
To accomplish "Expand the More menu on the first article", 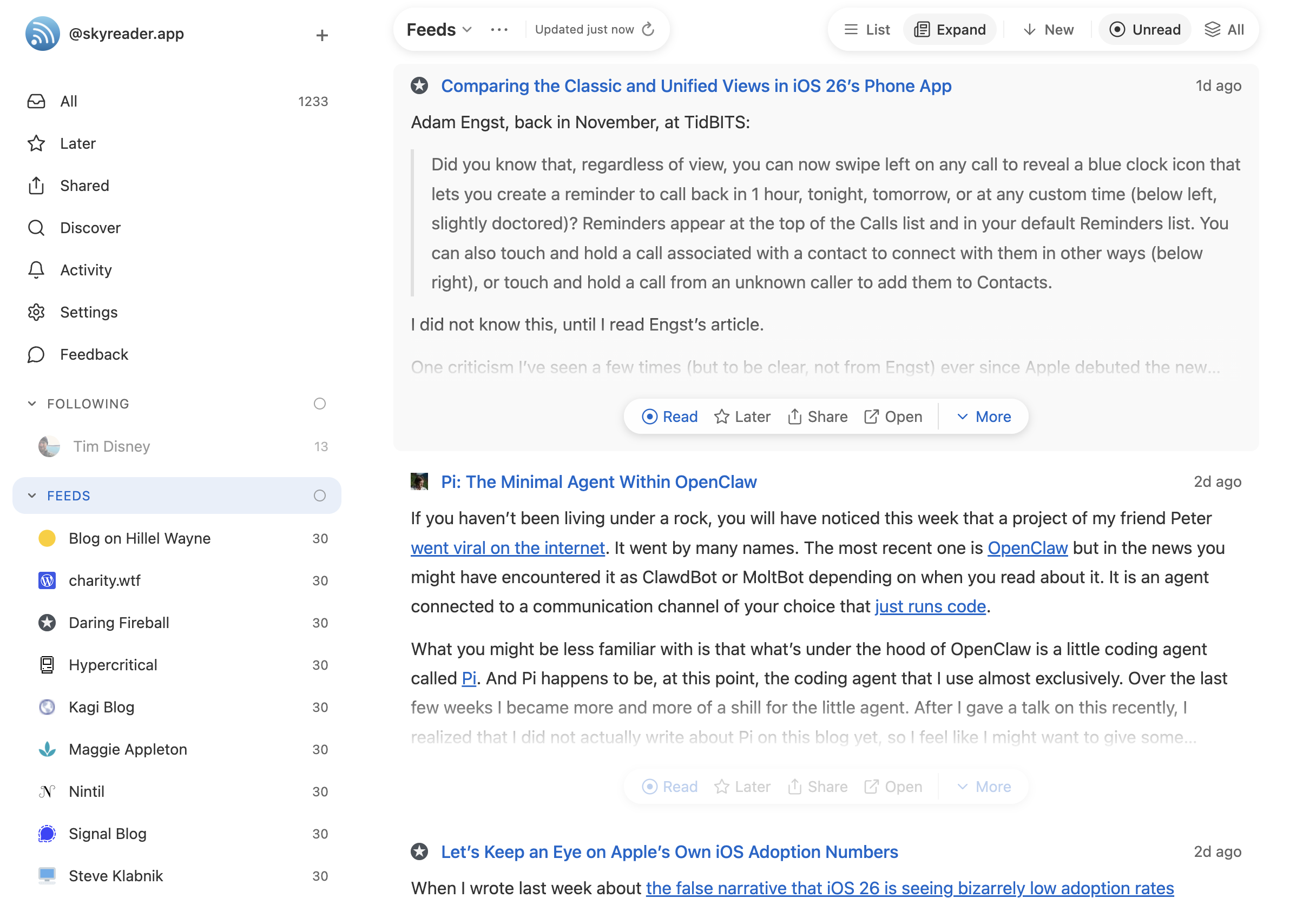I will (984, 417).
